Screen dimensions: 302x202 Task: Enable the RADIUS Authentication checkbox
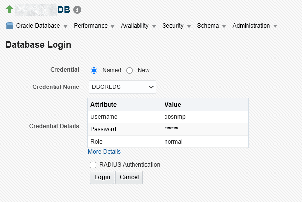tap(93, 165)
